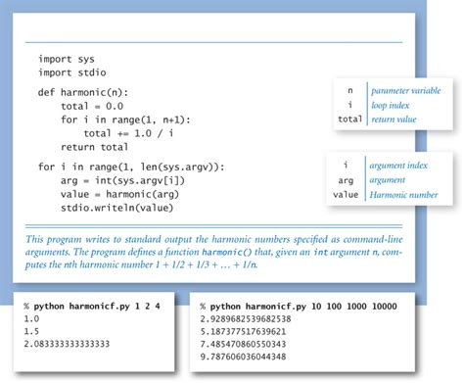Image resolution: width=464 pixels, height=383 pixels.
Task: Click the 'parameter variable' annotation
Action: point(405,91)
